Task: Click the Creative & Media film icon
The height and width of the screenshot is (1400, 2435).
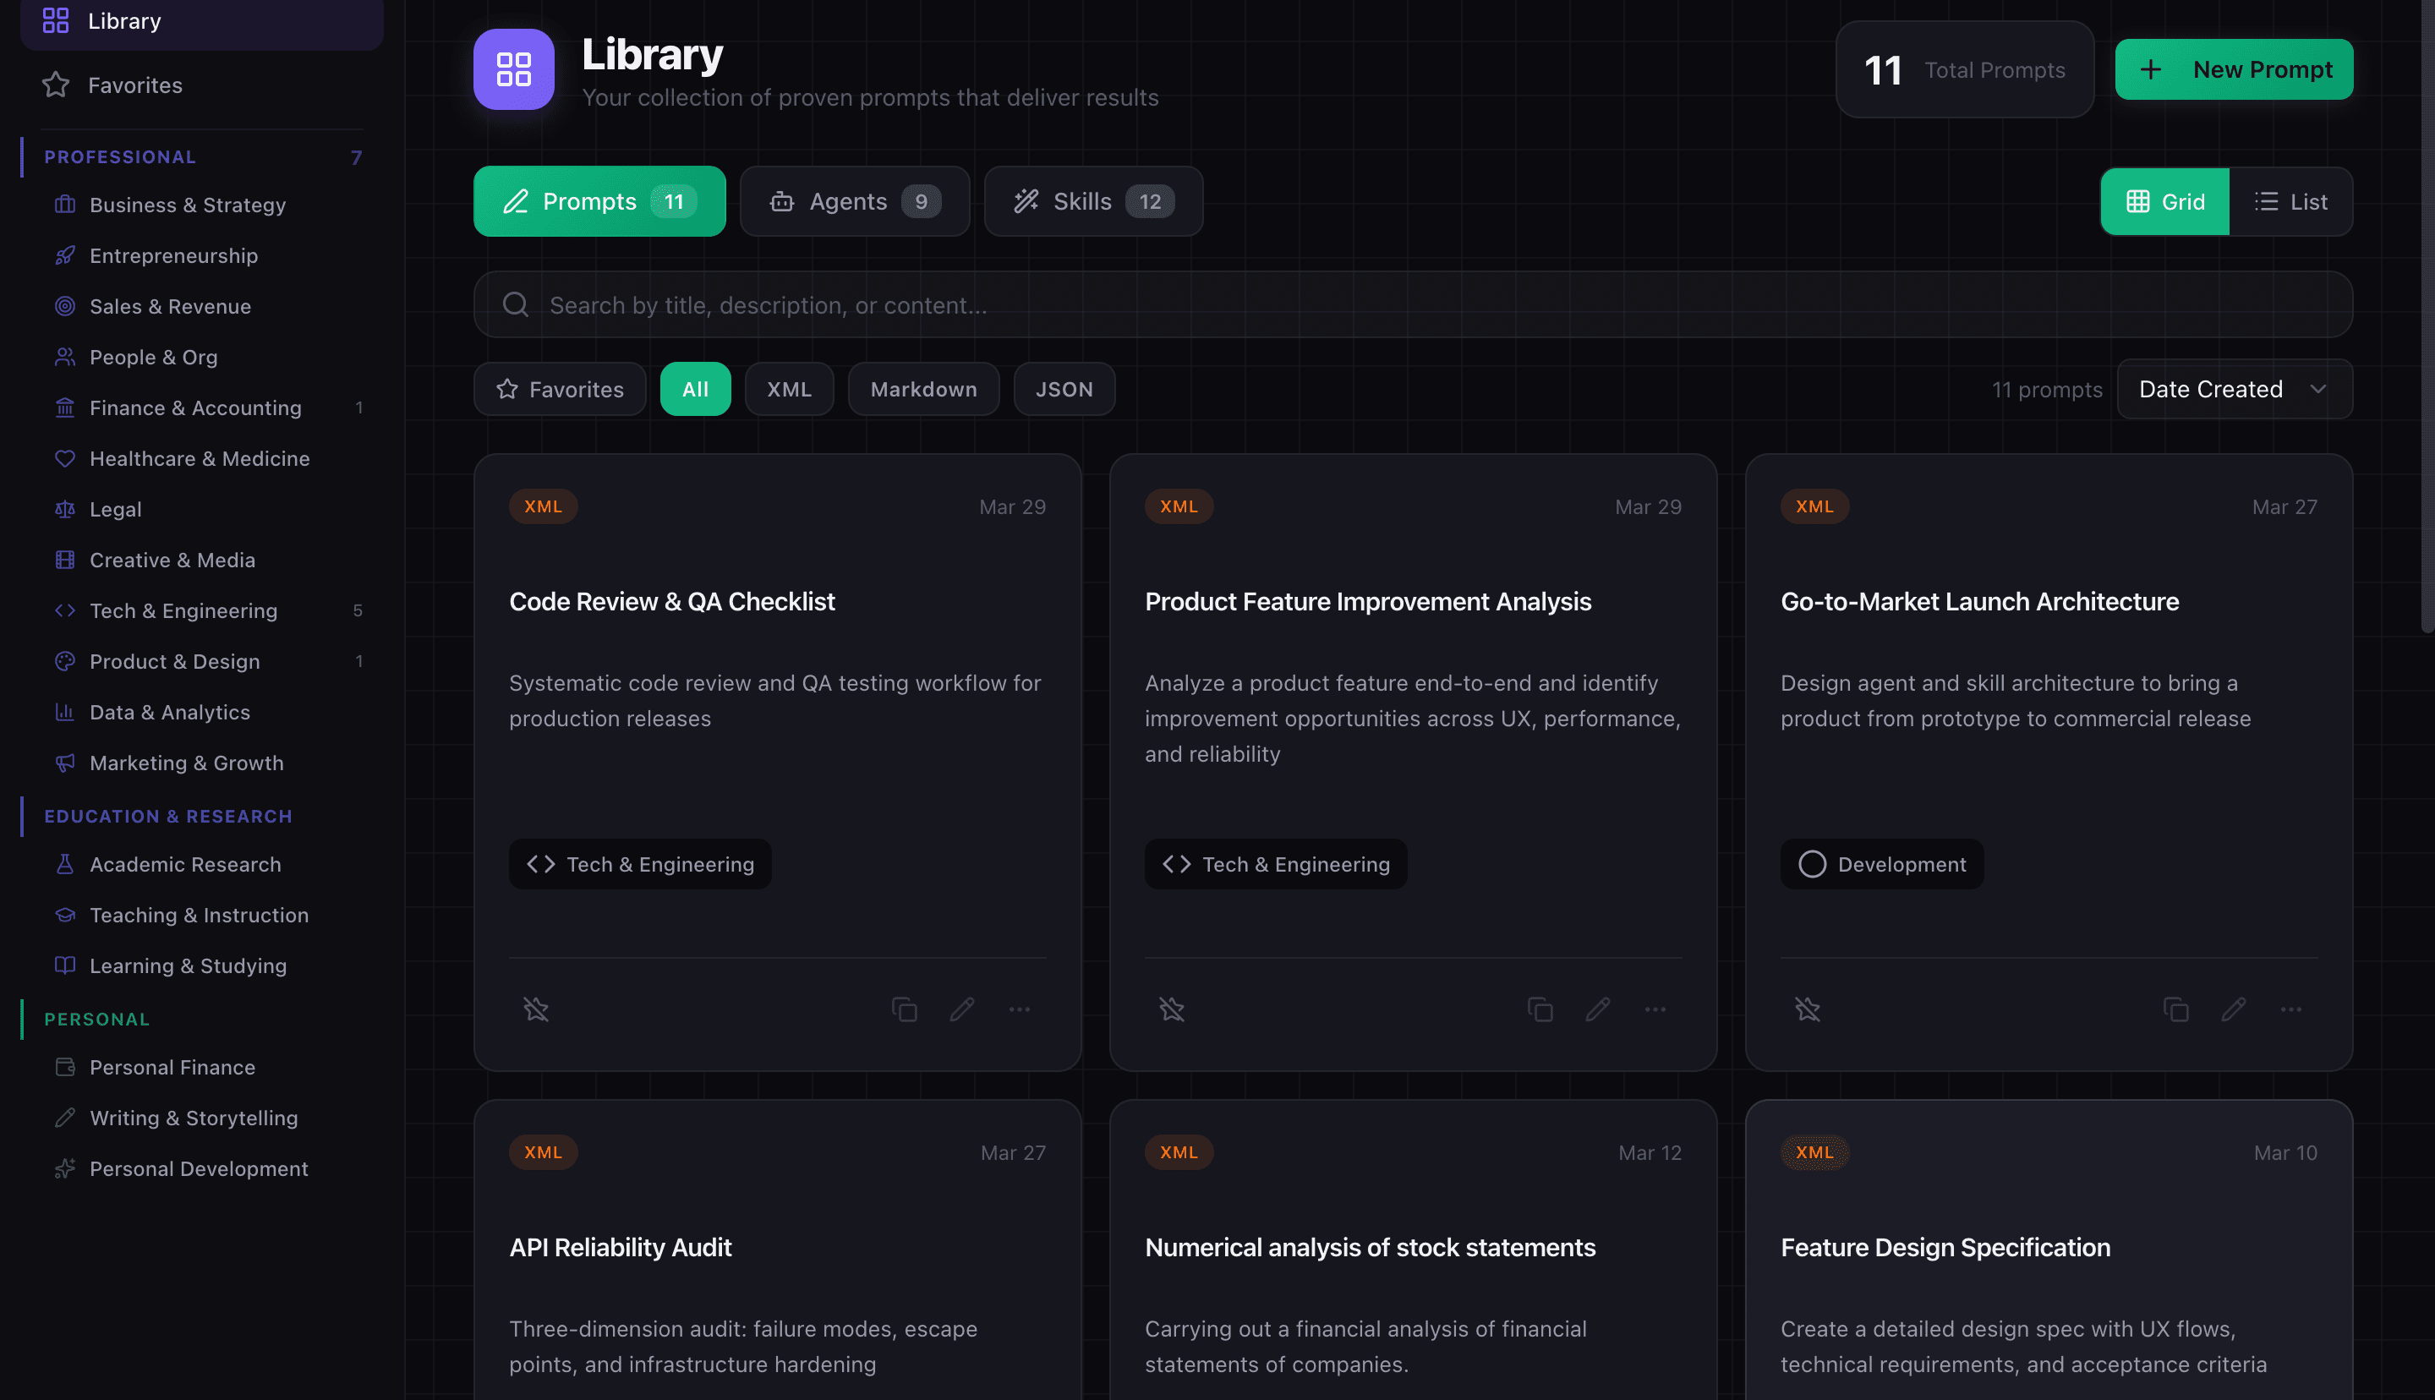Action: tap(64, 560)
